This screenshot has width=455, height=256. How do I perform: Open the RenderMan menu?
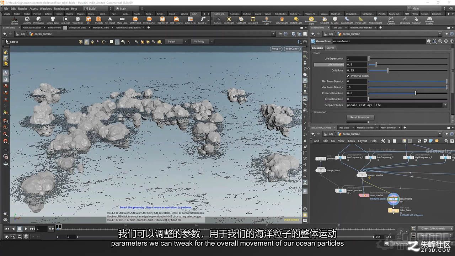coord(61,9)
